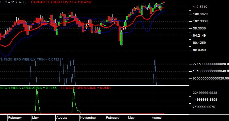Select the 106.4820 price axis value

click(x=200, y=14)
